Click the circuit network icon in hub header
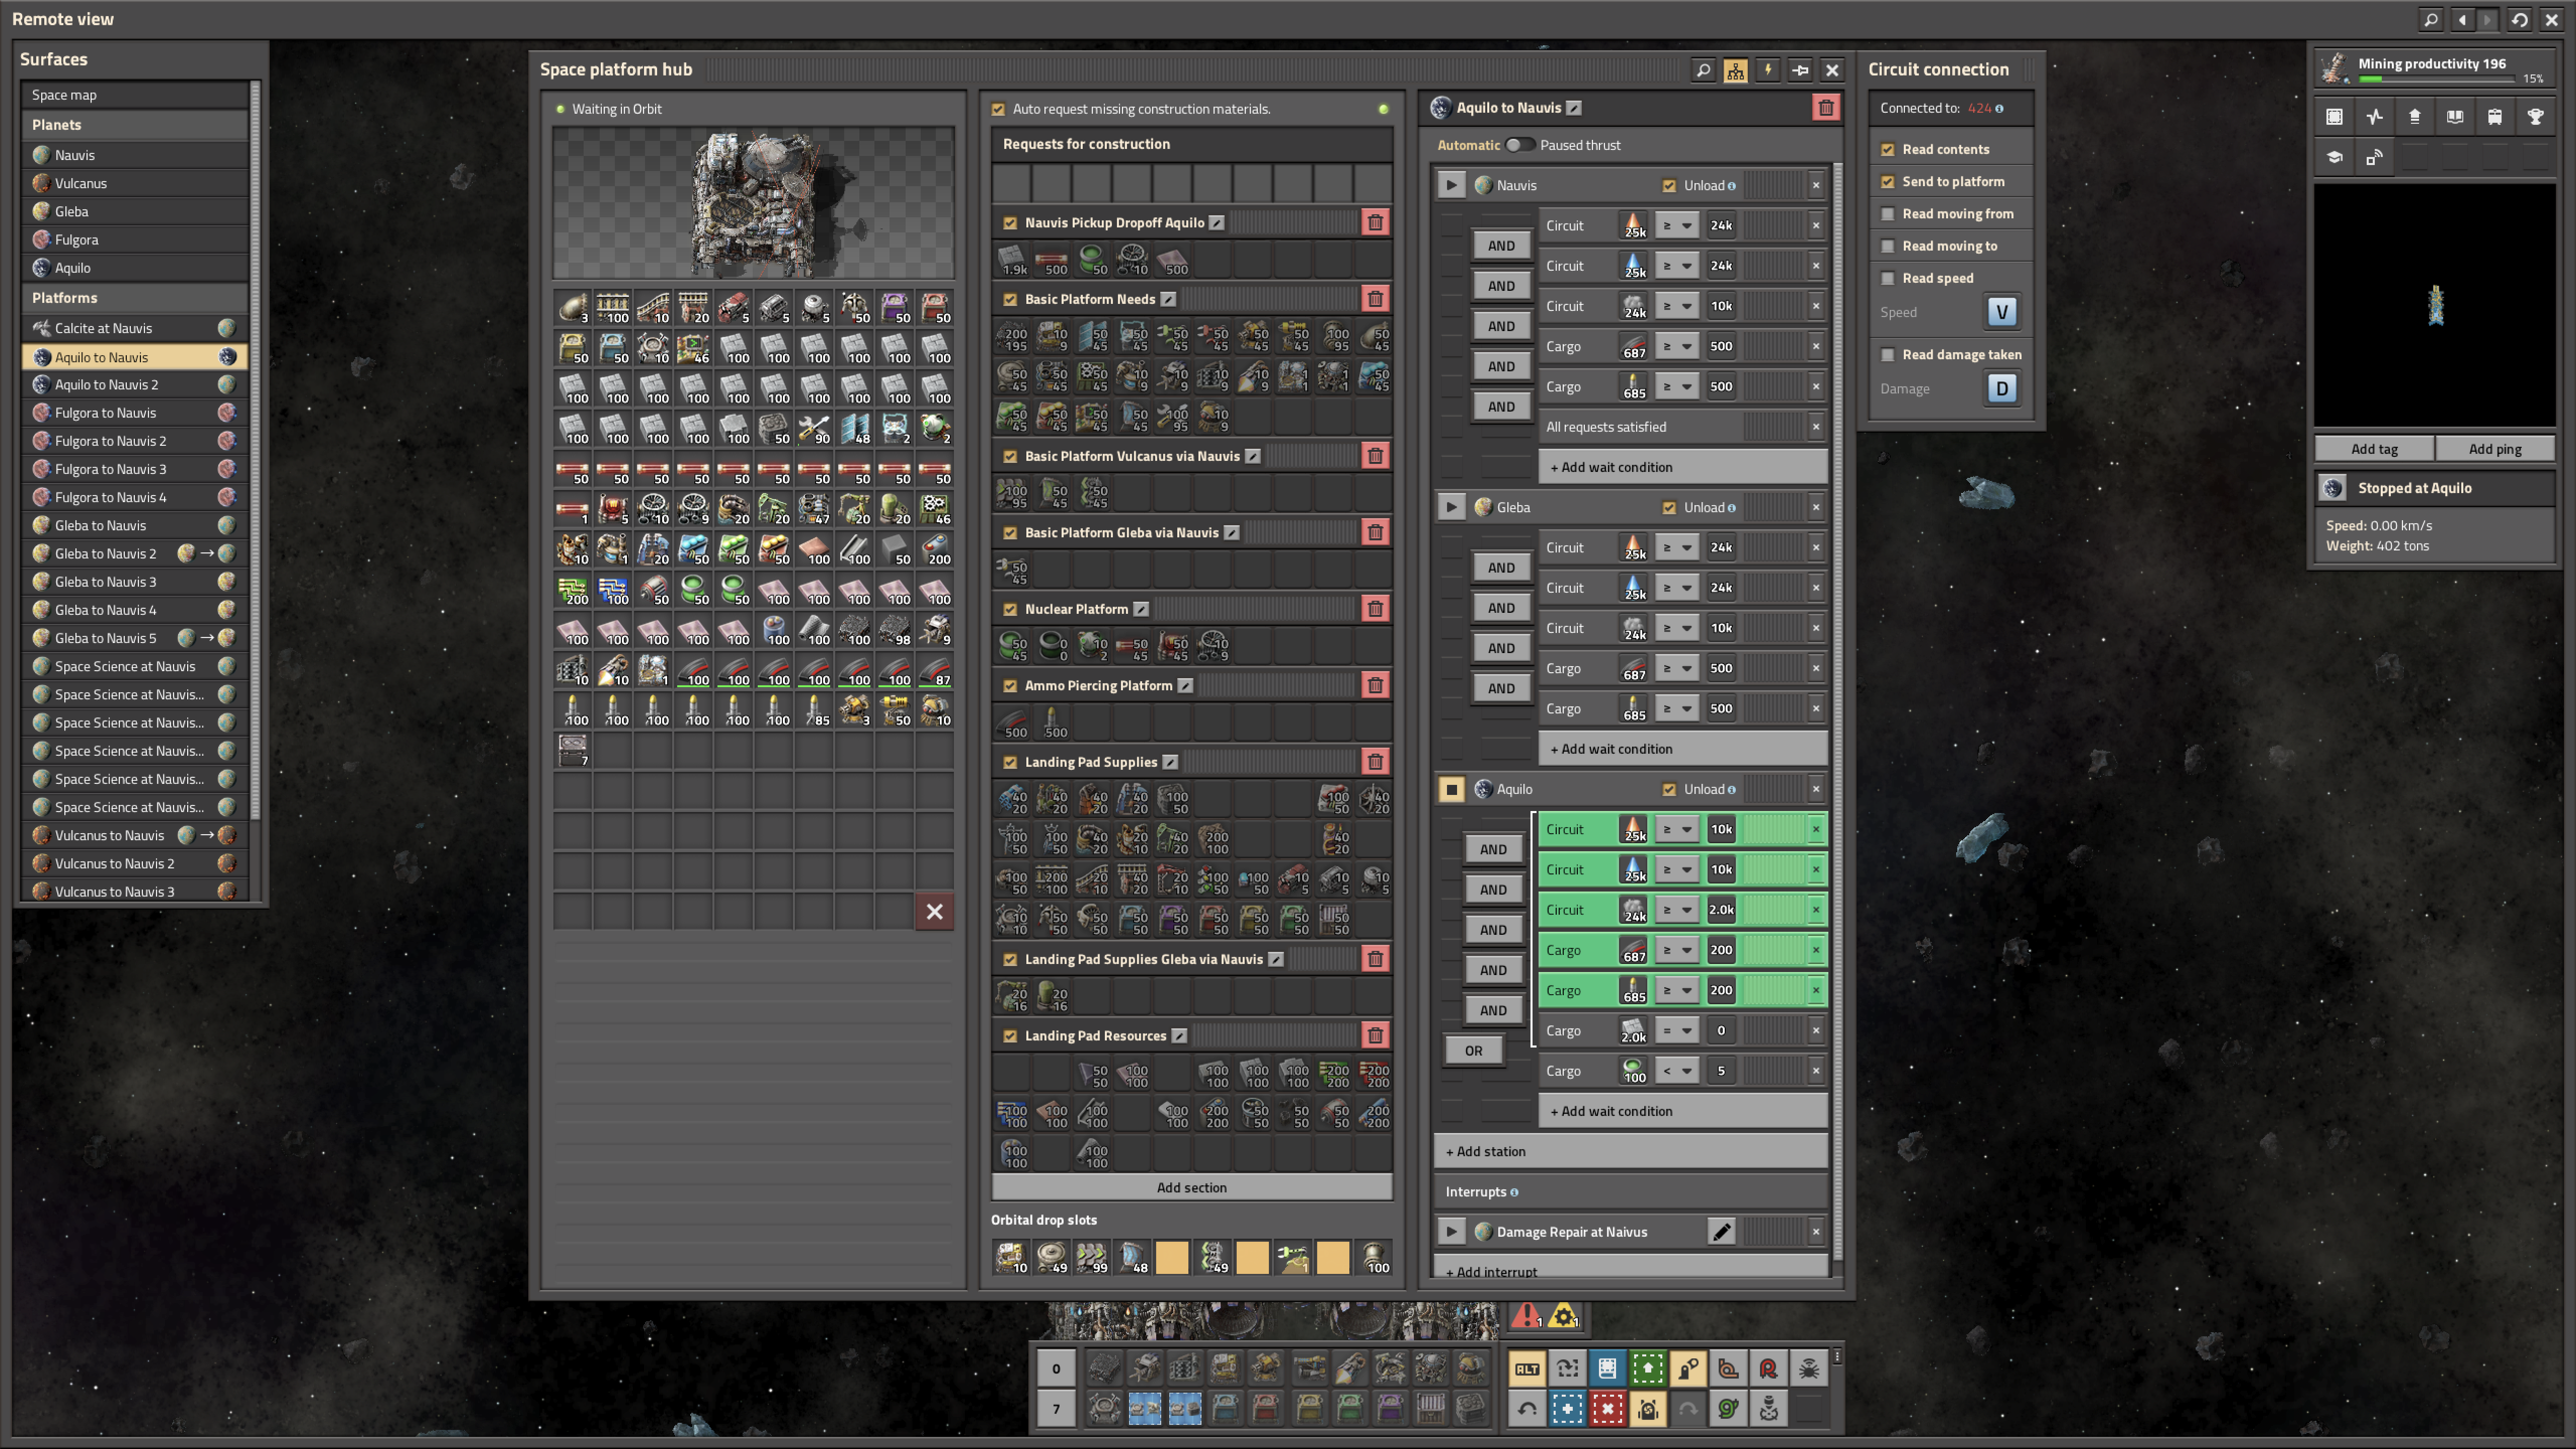 pos(1735,70)
